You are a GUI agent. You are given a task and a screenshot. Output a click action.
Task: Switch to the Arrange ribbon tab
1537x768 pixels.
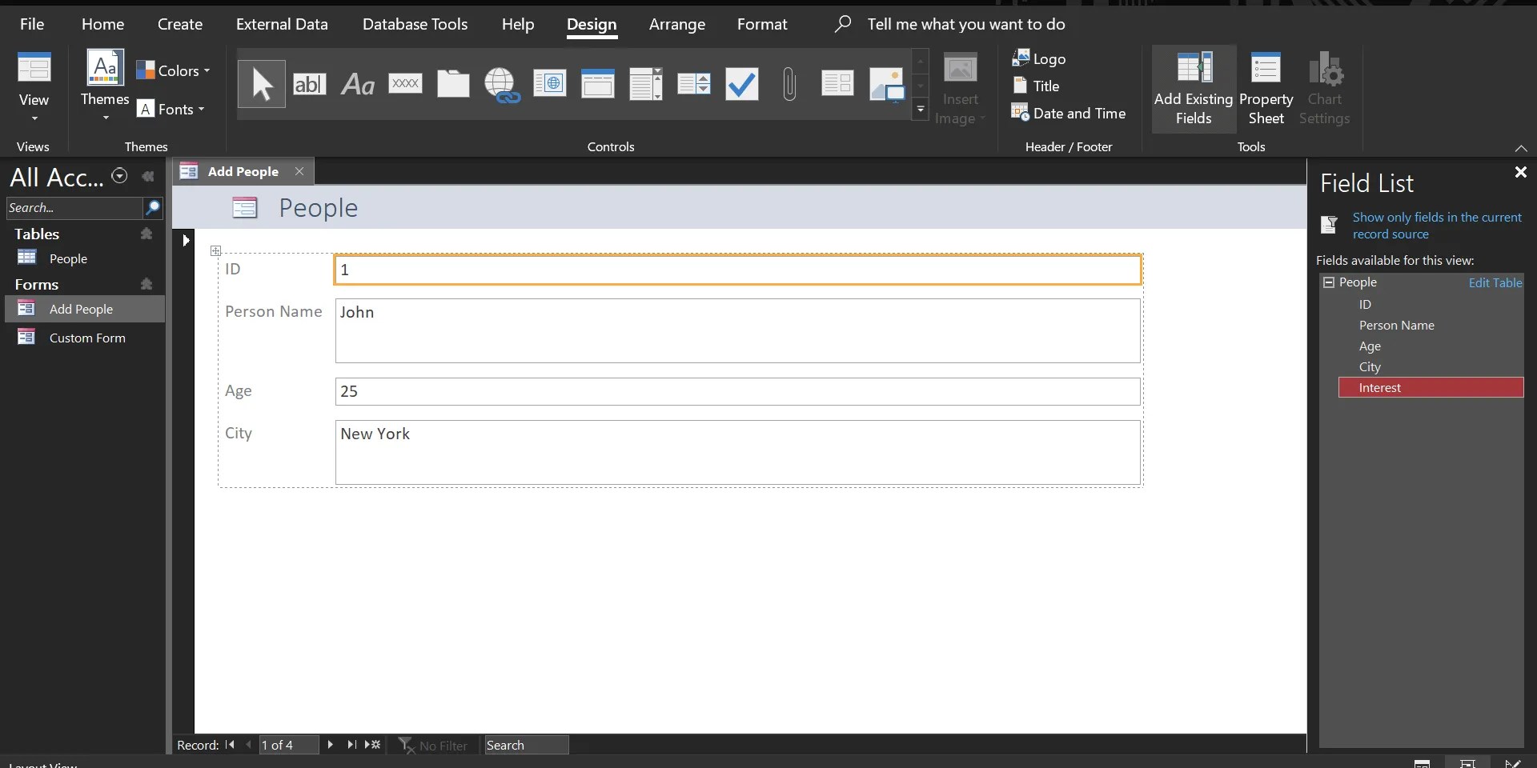(x=679, y=24)
